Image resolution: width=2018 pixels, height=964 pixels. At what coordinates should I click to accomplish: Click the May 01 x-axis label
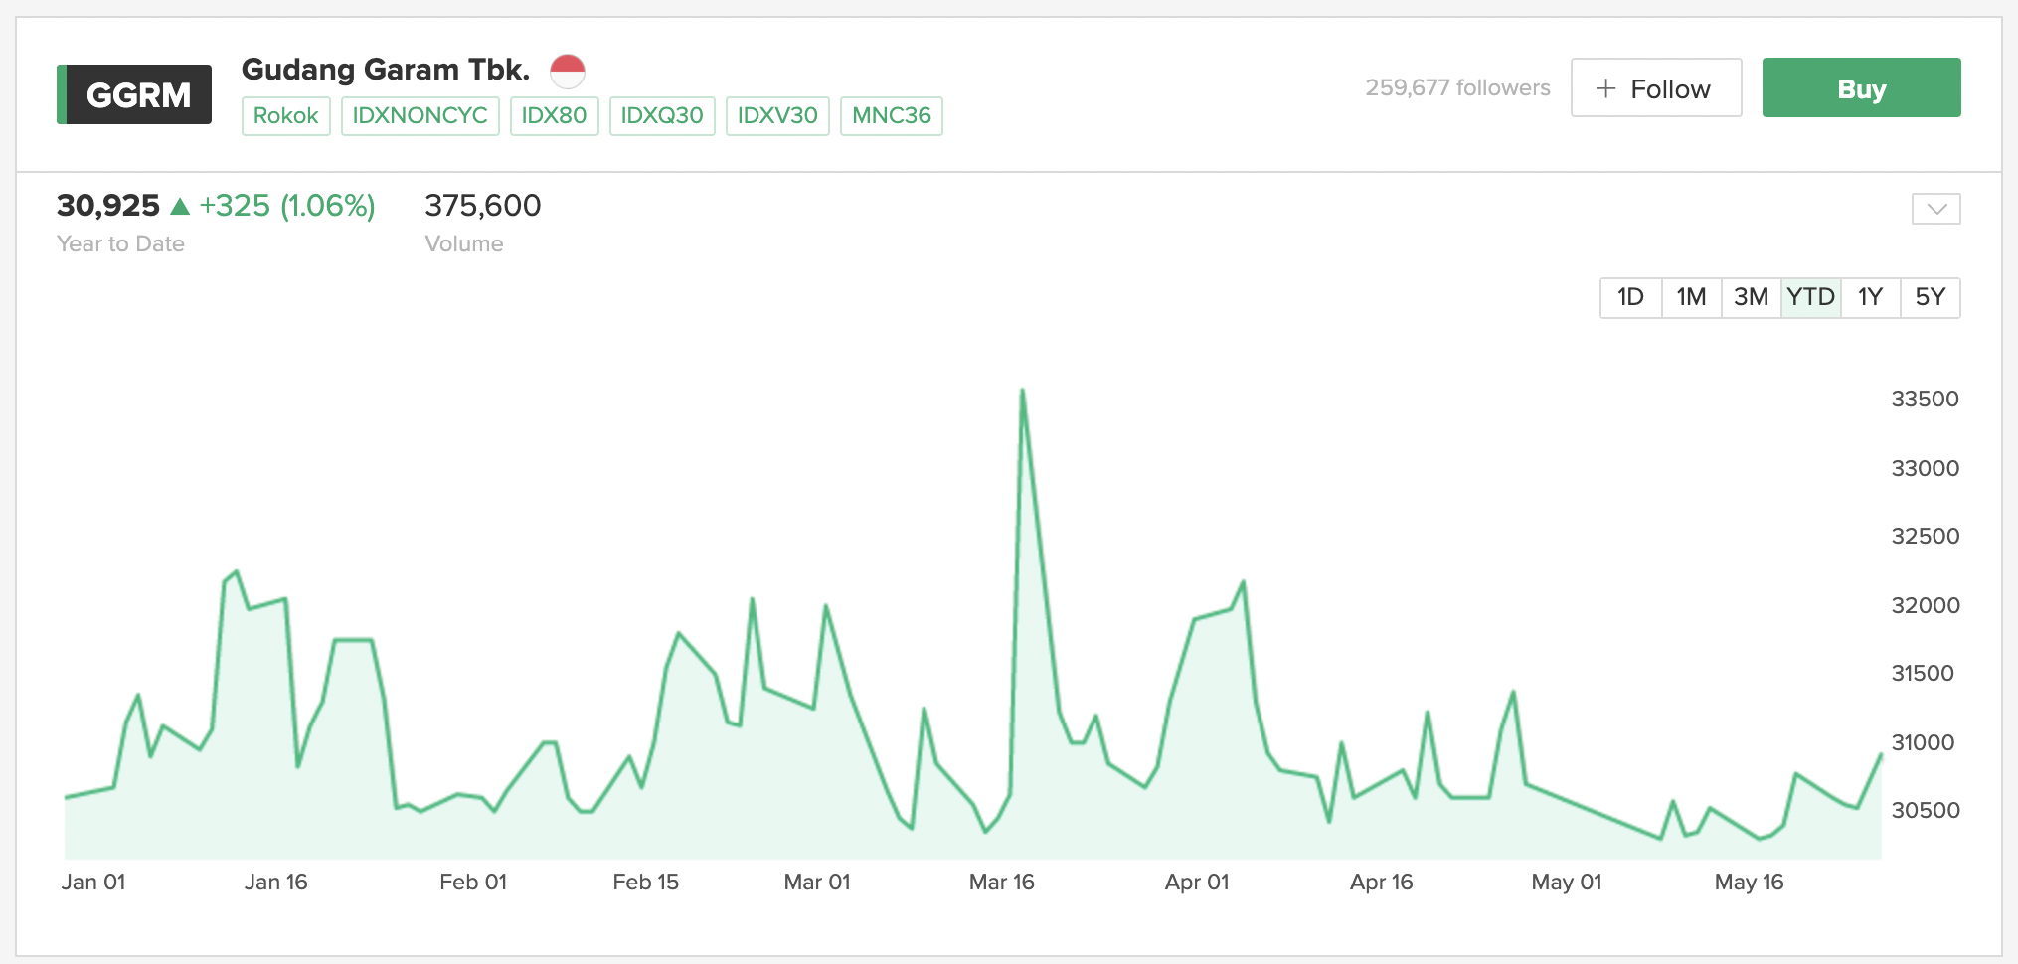[1567, 883]
